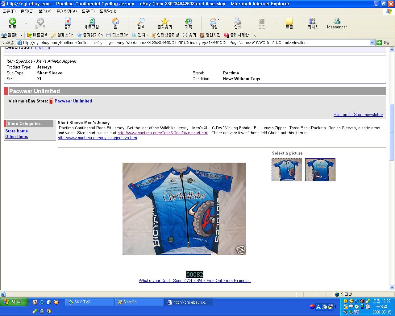Image resolution: width=395 pixels, height=316 pixels.
Task: Click the enlarge icon on jersey photo
Action: pyautogui.click(x=240, y=250)
